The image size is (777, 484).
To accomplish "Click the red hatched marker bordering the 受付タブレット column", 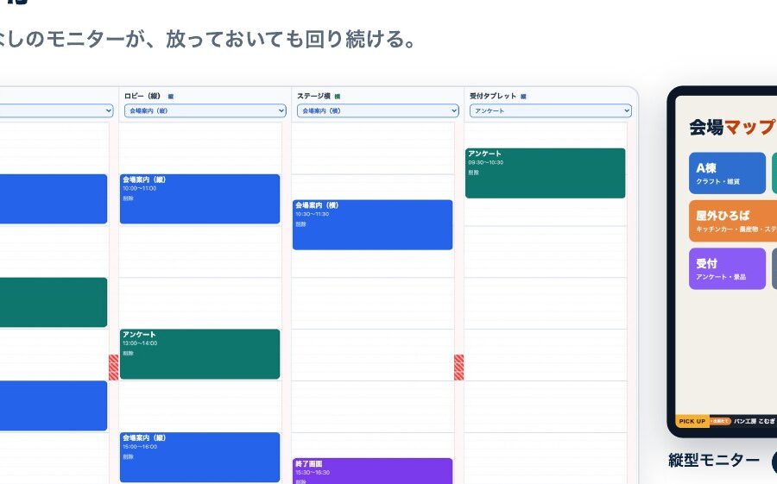I will coord(459,367).
